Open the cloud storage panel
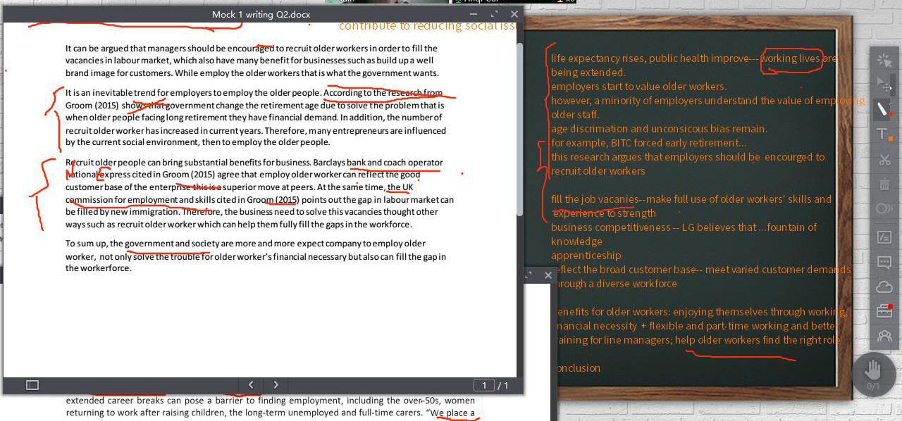 [x=884, y=287]
